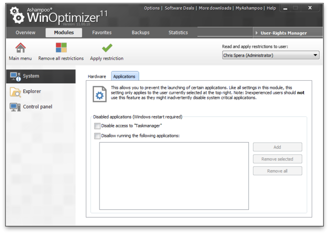Expand the User-Rights Manager arrow

point(256,33)
